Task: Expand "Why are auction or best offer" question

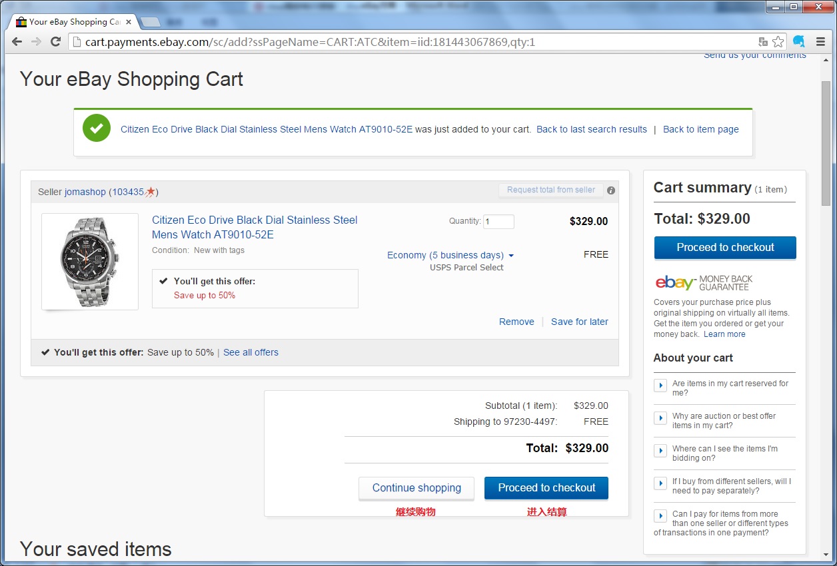Action: coord(660,418)
